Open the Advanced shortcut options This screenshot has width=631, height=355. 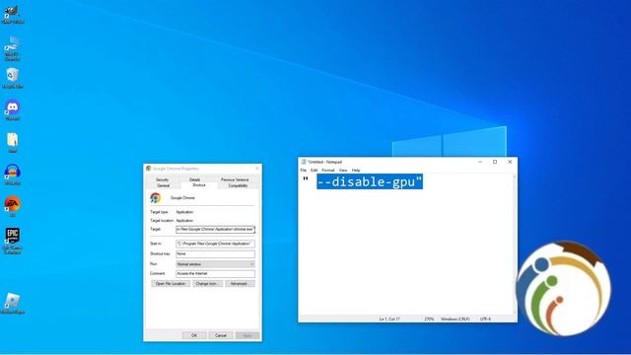coord(240,284)
